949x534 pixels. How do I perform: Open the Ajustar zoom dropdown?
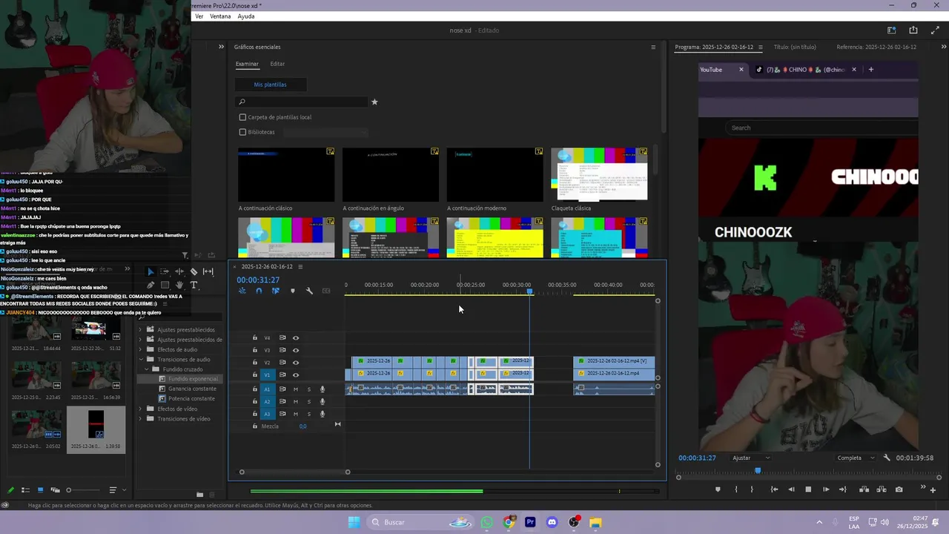[x=752, y=458]
